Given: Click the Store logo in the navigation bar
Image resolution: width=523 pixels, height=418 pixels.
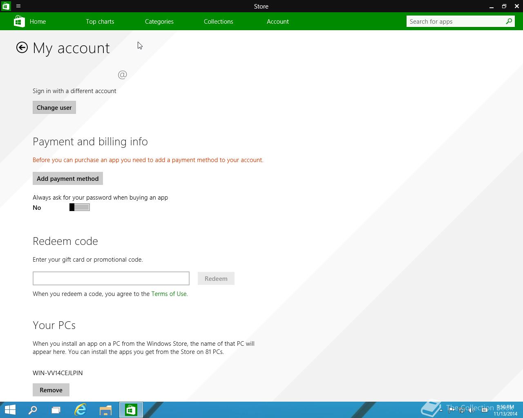Looking at the screenshot, I should coord(19,21).
